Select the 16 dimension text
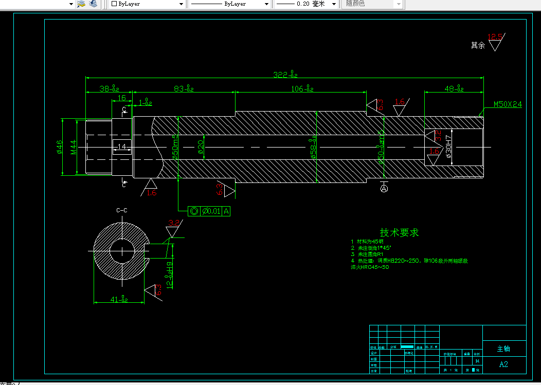The height and width of the screenshot is (385, 541). tap(122, 98)
